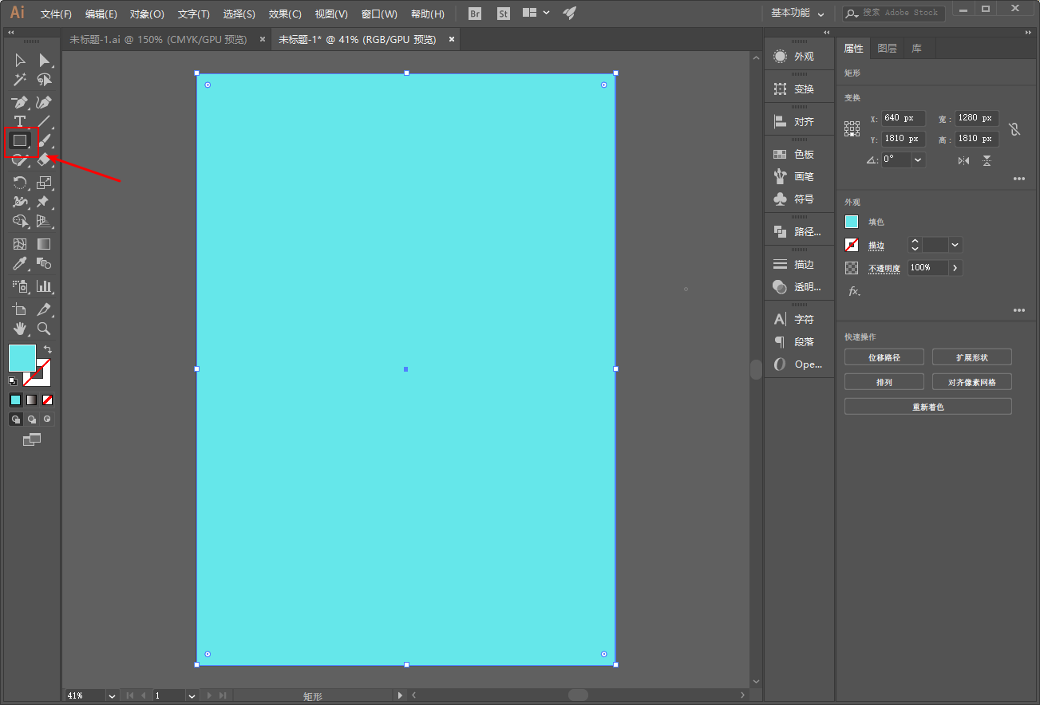This screenshot has height=705, width=1040.
Task: Select the Perspective Grid tool
Action: 45,221
